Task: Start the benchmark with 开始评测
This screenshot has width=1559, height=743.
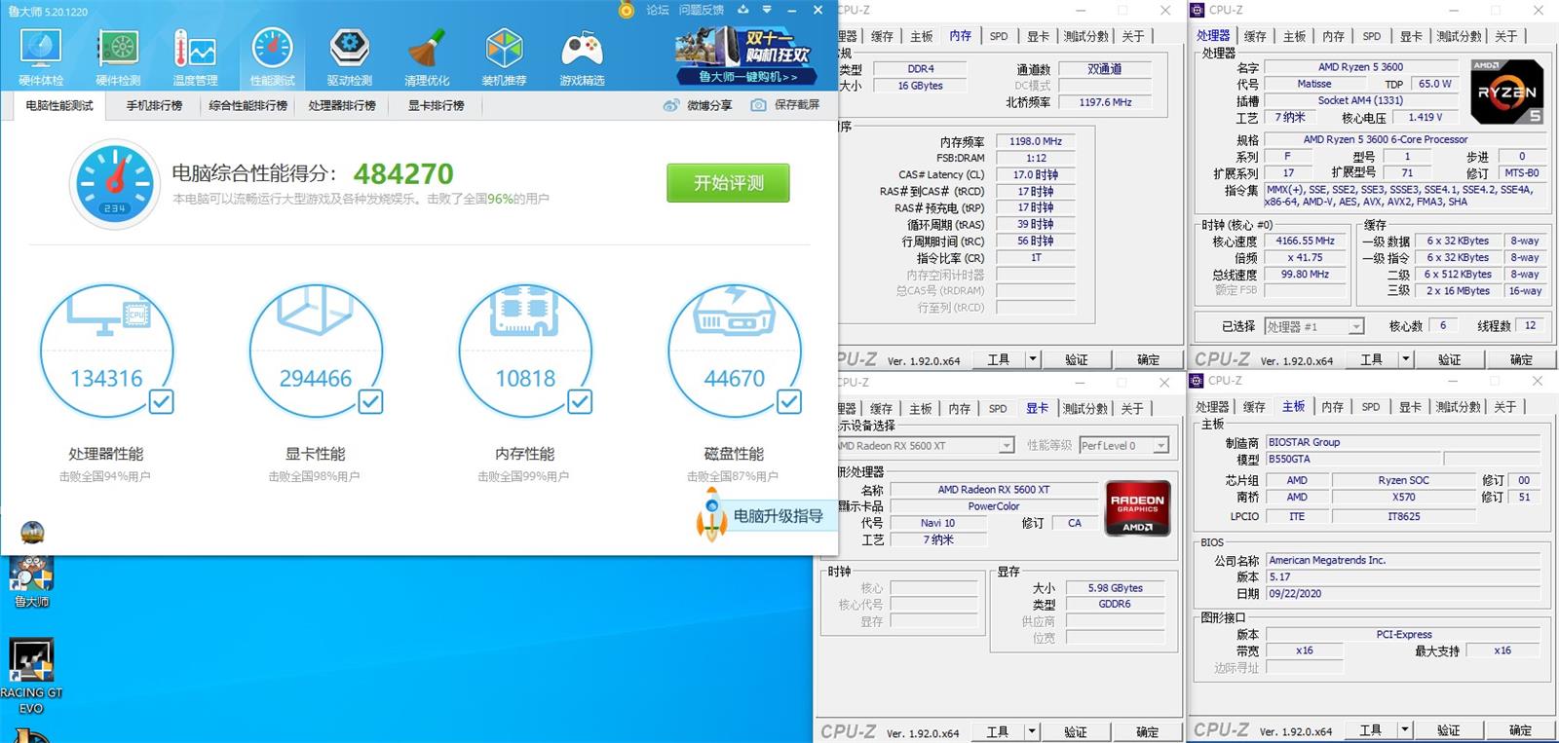Action: click(x=728, y=183)
